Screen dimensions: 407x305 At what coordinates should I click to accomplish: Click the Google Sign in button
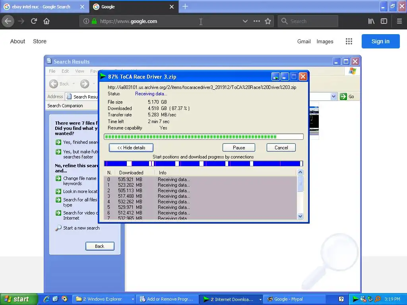[x=380, y=41]
